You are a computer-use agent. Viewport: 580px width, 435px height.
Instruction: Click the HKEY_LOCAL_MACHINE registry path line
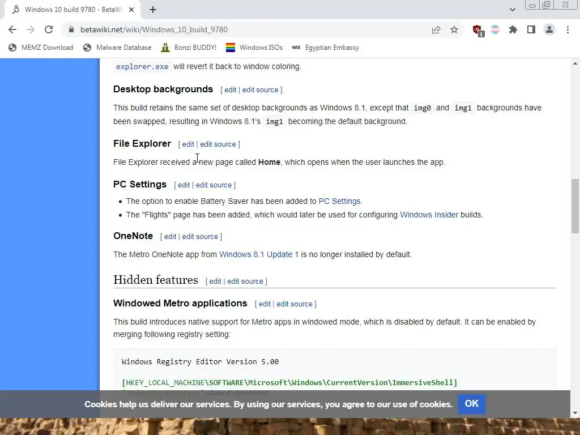pos(289,382)
